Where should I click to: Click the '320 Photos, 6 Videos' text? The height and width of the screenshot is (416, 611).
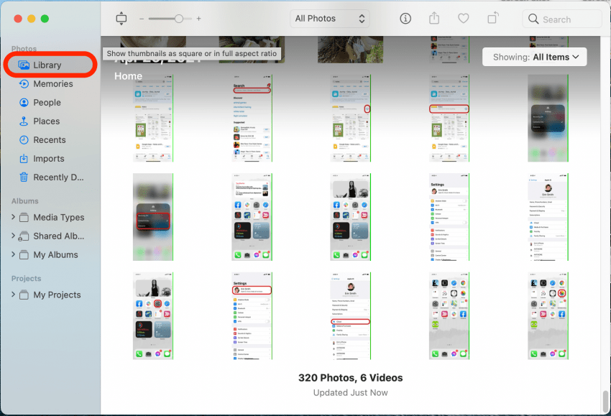pos(350,378)
